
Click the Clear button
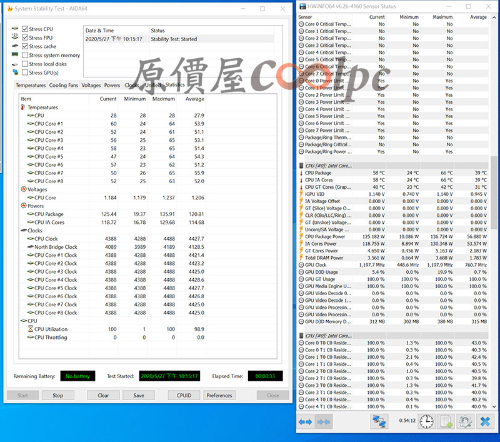tap(103, 395)
